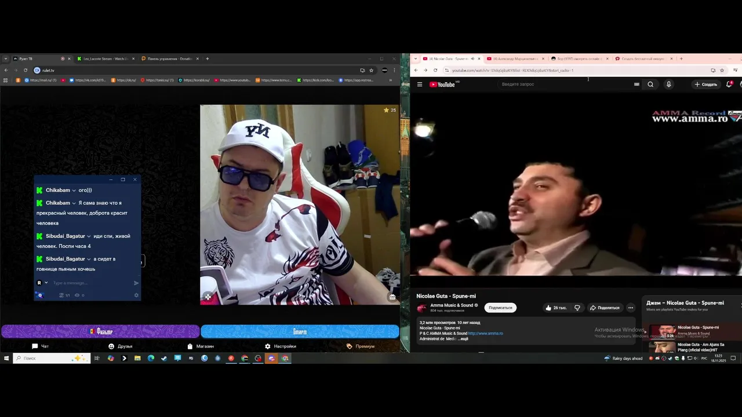
Task: Open the Nicolae Guta - Spune-mi playlist thumbnail
Action: 662,332
